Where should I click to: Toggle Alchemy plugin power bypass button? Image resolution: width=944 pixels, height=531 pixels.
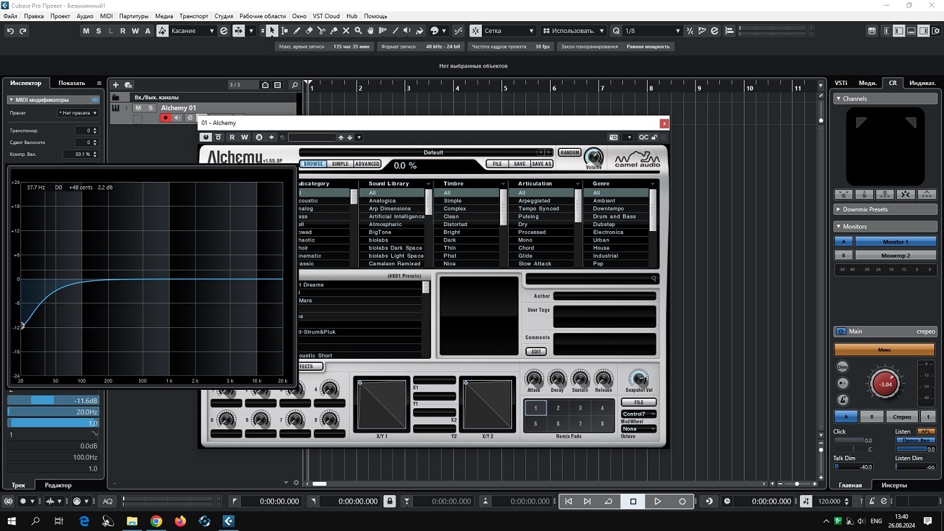point(206,138)
